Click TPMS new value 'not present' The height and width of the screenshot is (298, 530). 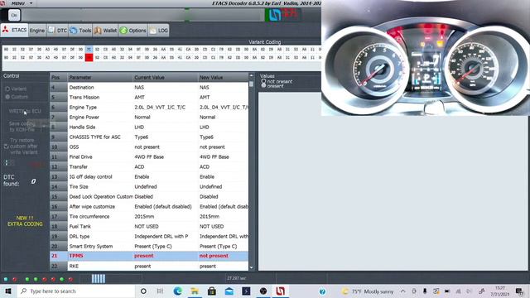214,256
